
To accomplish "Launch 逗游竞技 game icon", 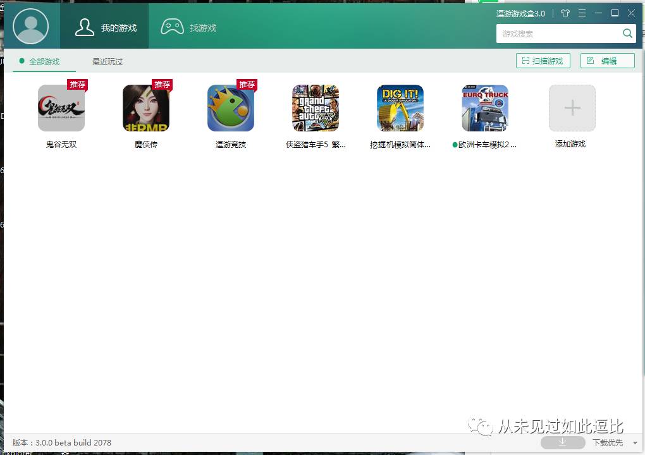I will [x=231, y=108].
